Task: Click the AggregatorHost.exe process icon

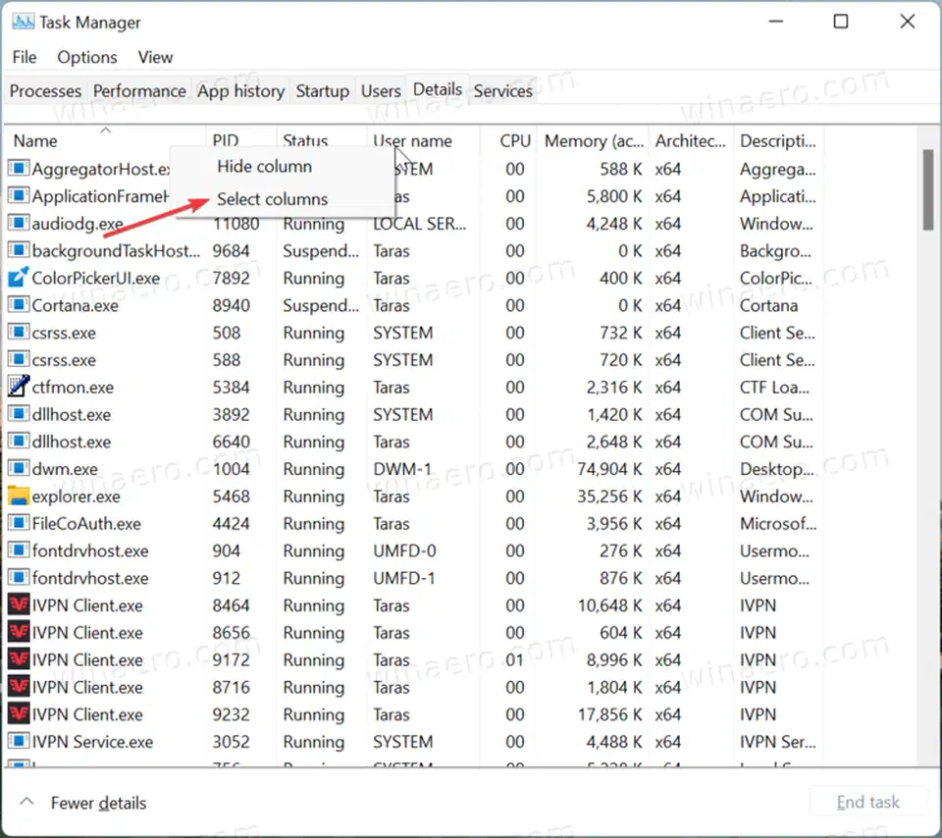Action: 19,168
